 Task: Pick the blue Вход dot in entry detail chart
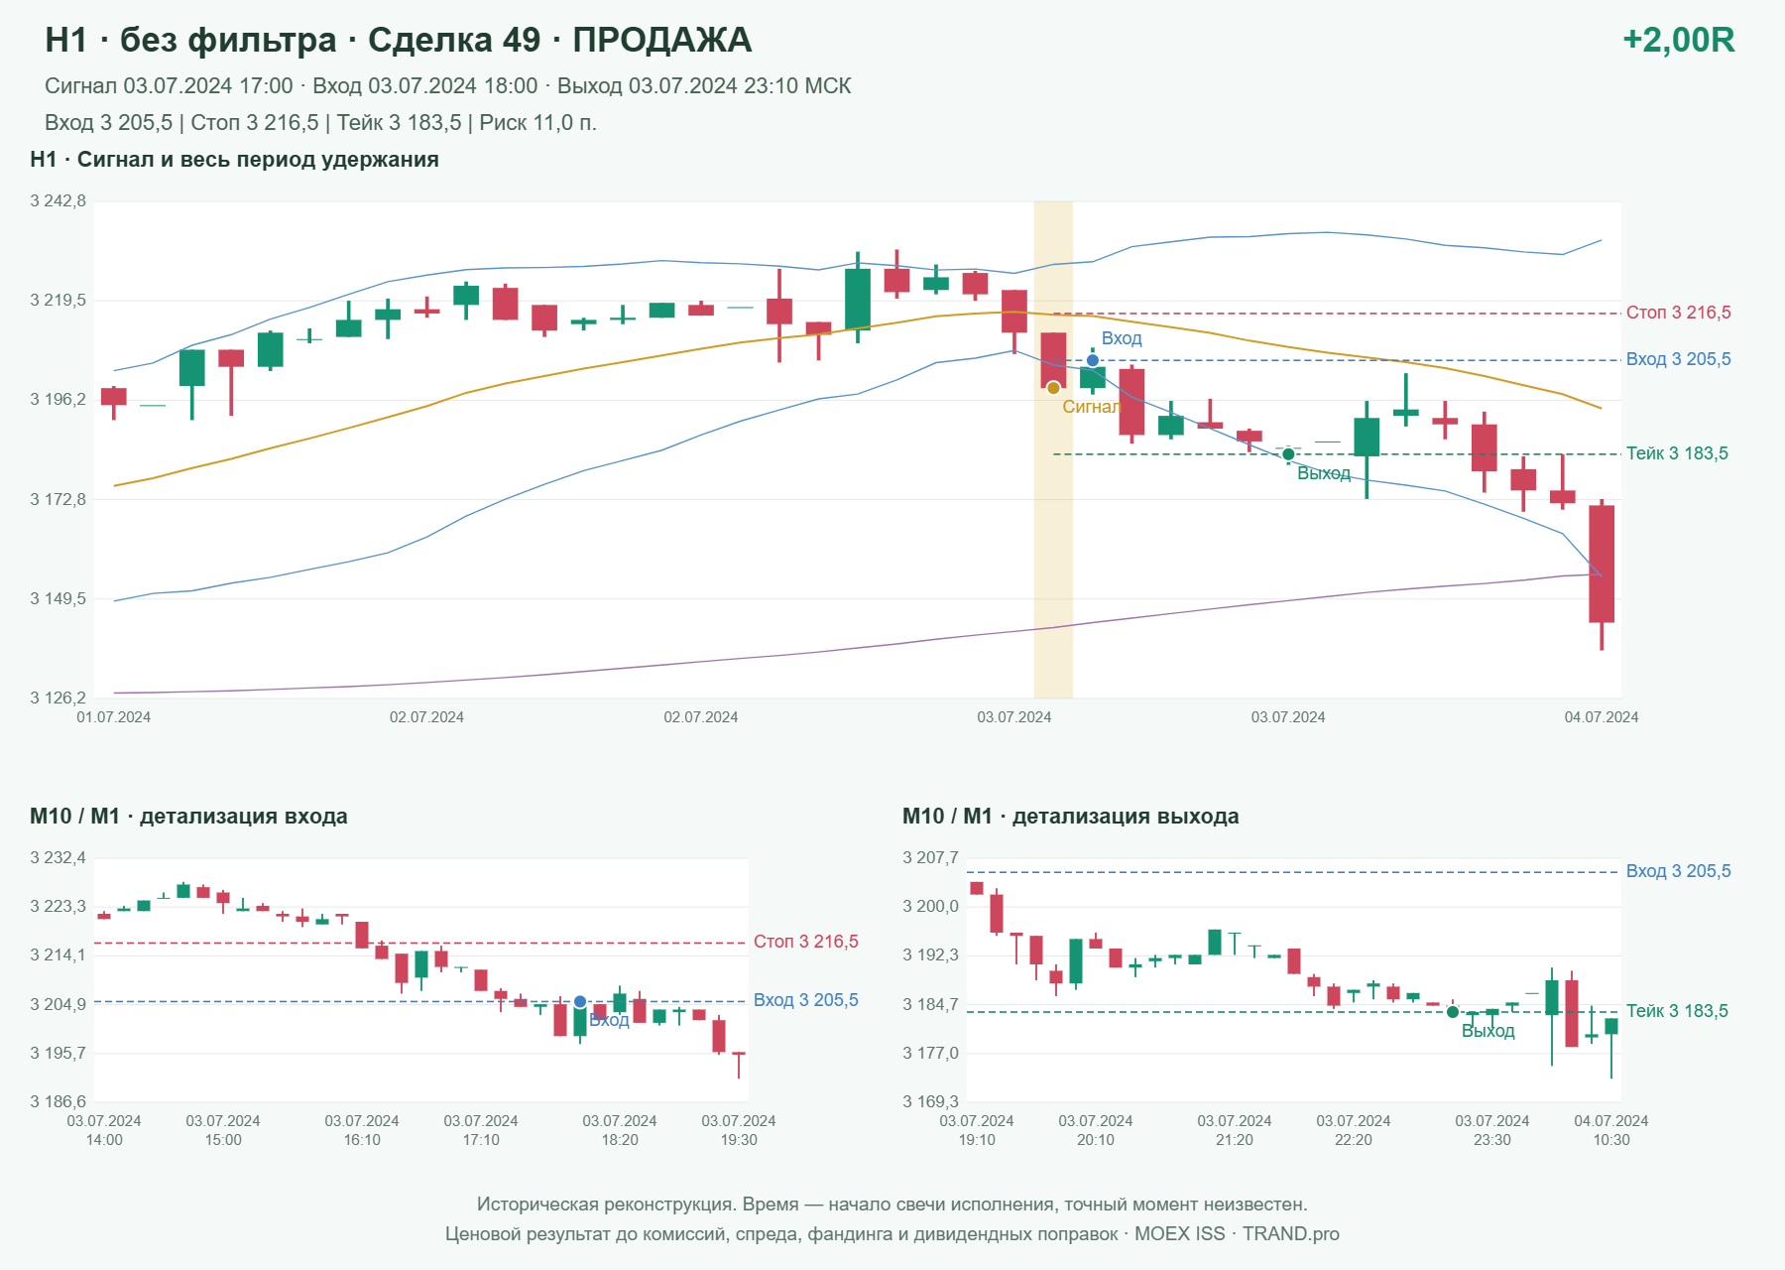[580, 1002]
